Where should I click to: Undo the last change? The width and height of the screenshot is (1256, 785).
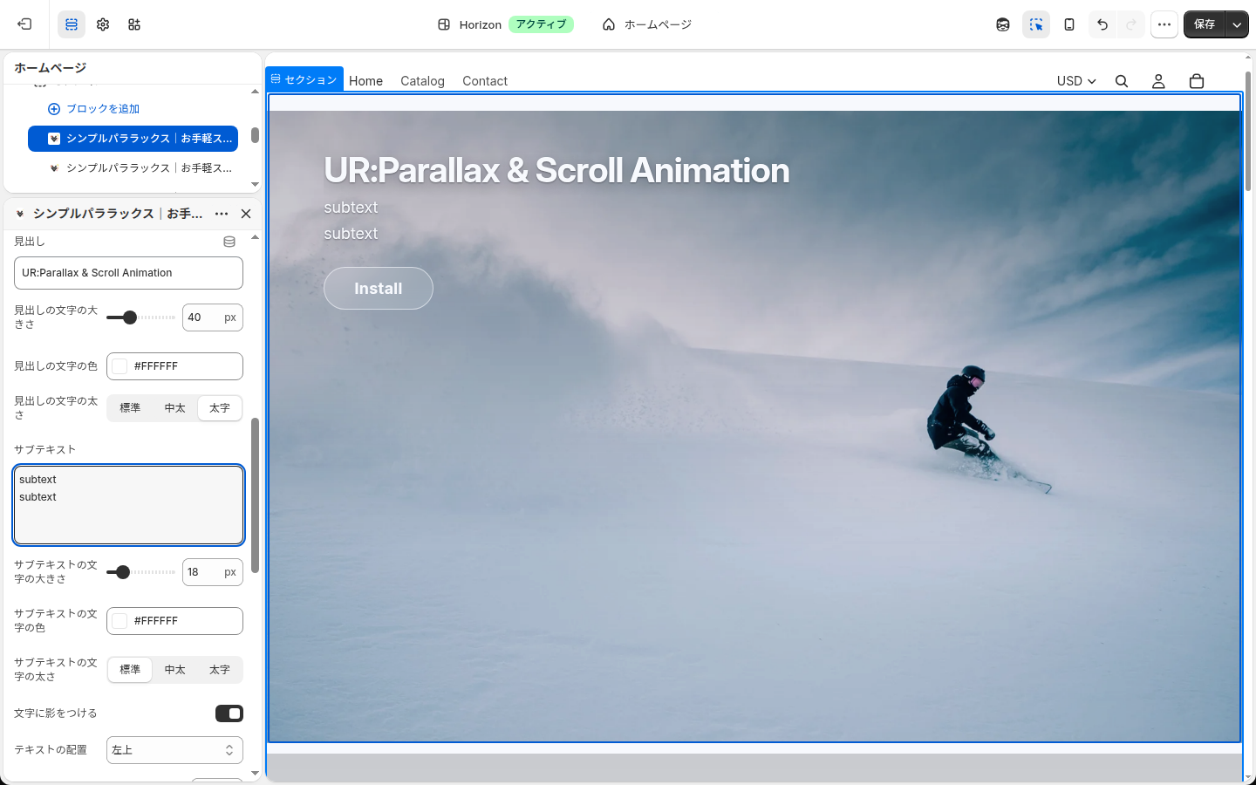(x=1102, y=24)
